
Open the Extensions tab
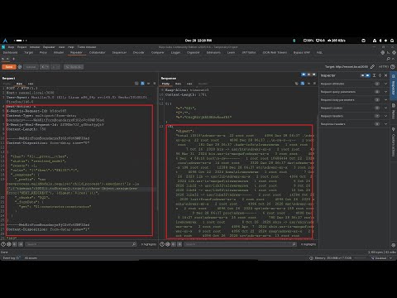[213, 52]
